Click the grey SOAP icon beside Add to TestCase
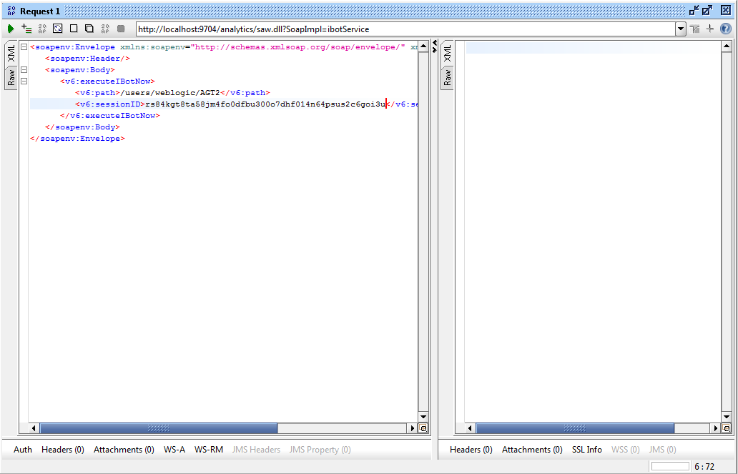This screenshot has width=738, height=474. 42,29
